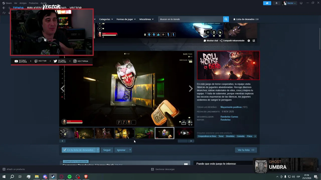This screenshot has width=321, height=180.
Task: Click the Buscar en la tienda field
Action: coord(191,19)
